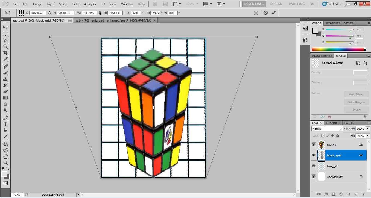The height and width of the screenshot is (198, 371).
Task: Click the Painting workspace button
Action: (297, 4)
